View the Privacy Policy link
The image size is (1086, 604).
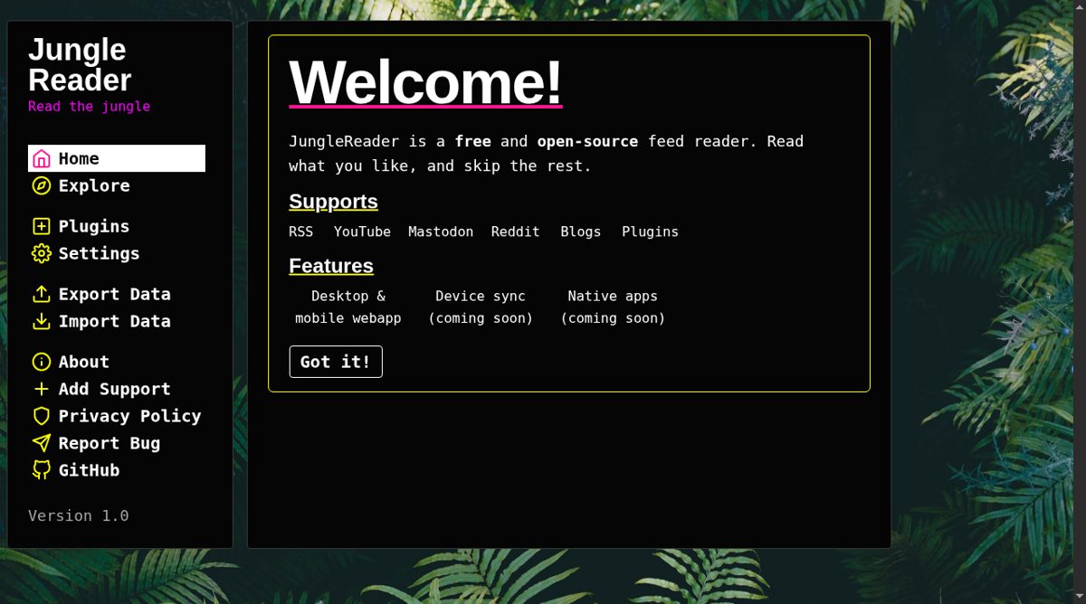[x=117, y=416]
